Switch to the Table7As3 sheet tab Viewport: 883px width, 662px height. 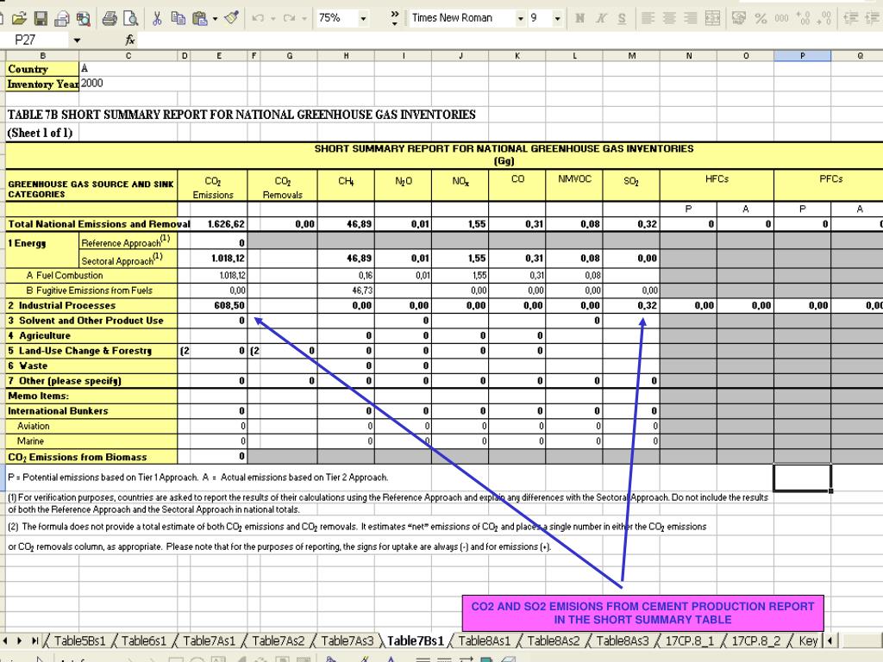[347, 640]
